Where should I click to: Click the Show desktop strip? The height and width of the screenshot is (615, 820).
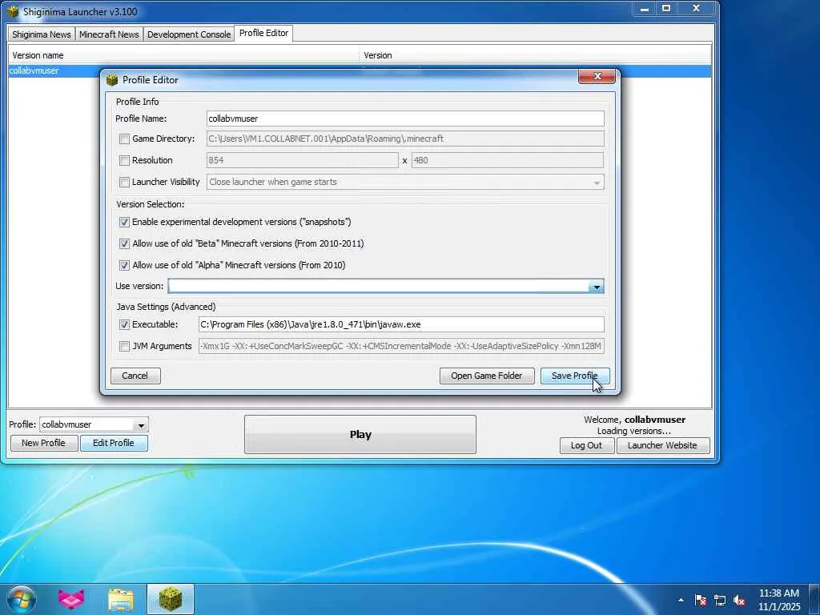(x=814, y=600)
